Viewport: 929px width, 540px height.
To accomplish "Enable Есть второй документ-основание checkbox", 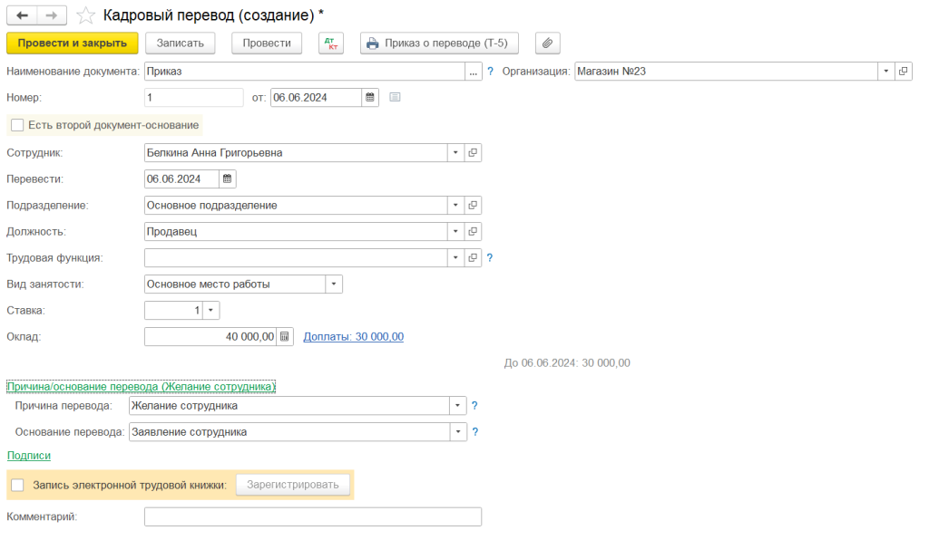I will [x=17, y=125].
